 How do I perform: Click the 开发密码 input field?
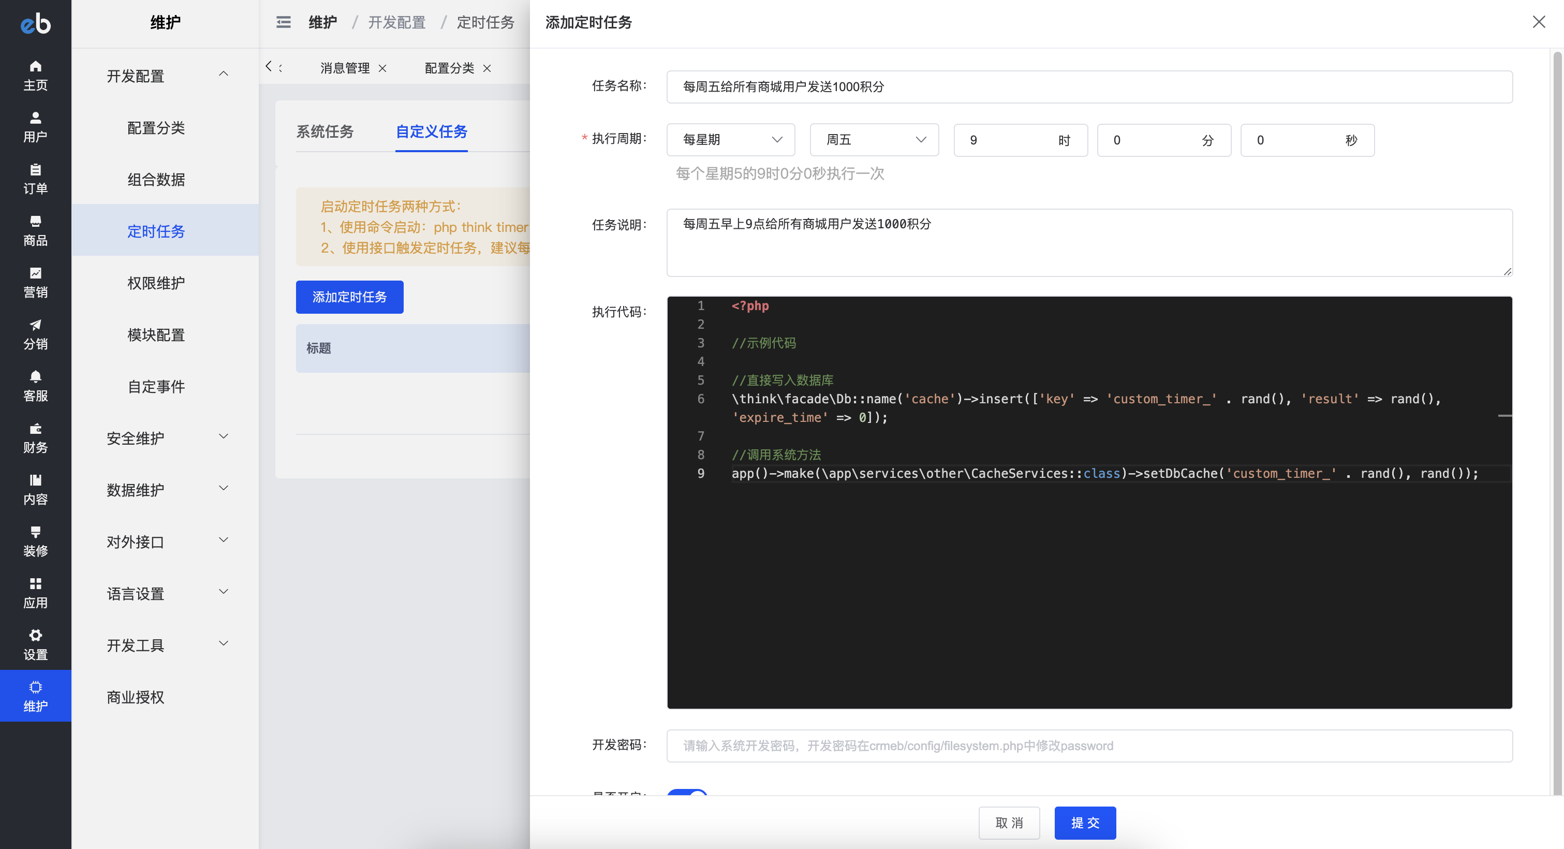[x=1089, y=745]
